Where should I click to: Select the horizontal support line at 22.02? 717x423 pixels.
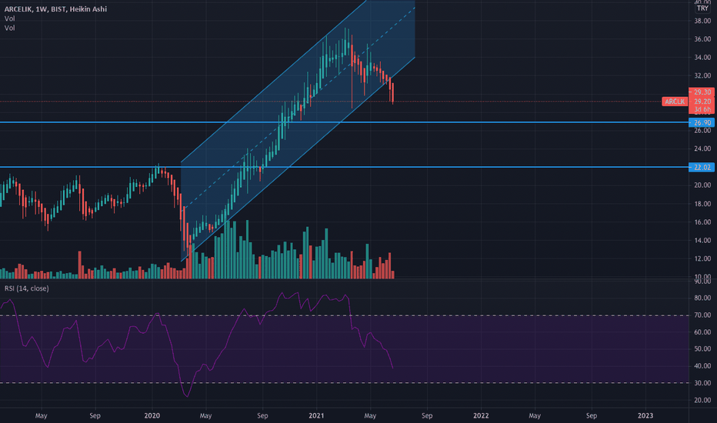point(345,167)
